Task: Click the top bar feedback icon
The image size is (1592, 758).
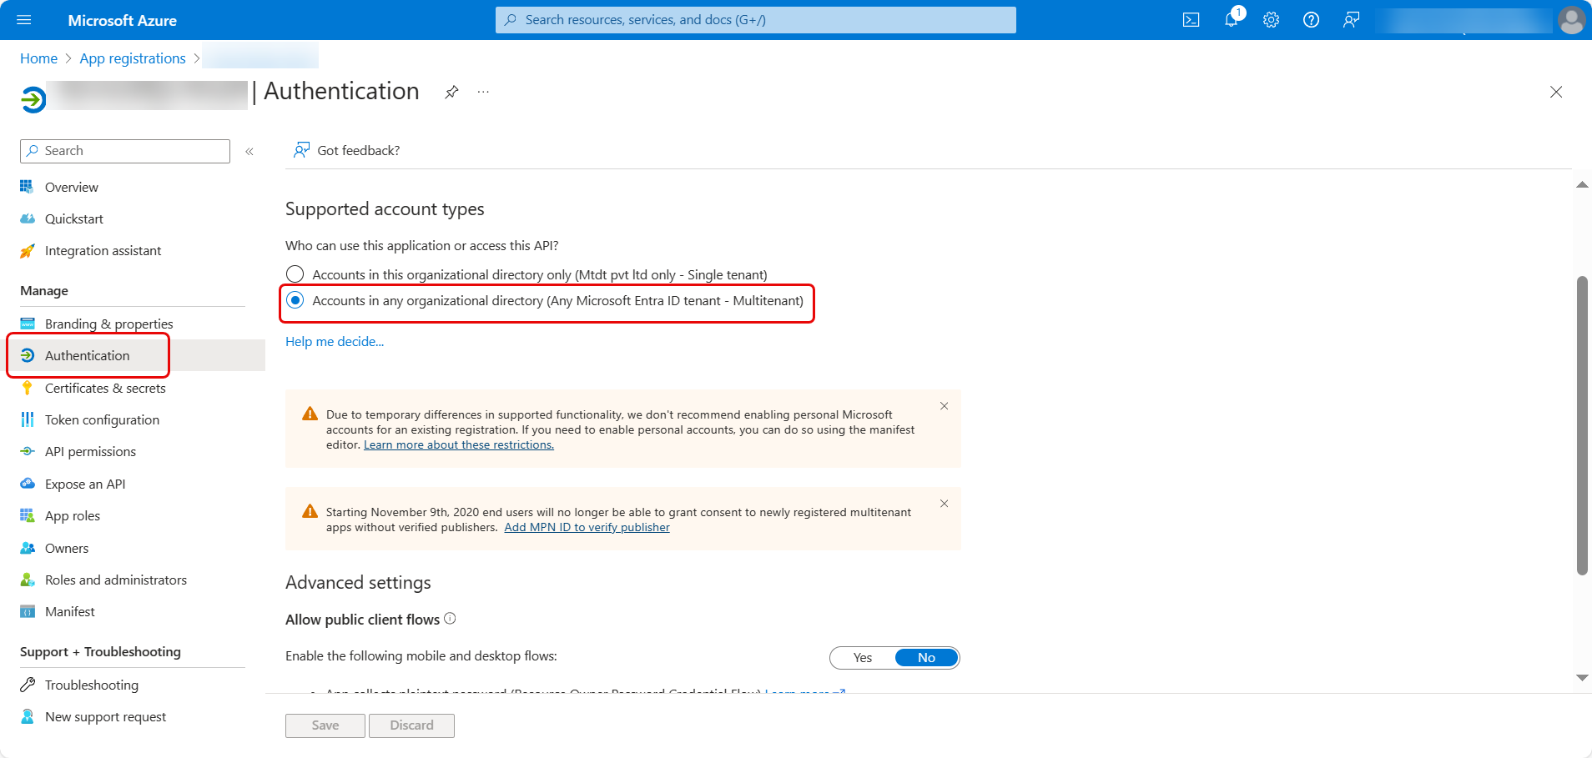Action: point(1351,20)
